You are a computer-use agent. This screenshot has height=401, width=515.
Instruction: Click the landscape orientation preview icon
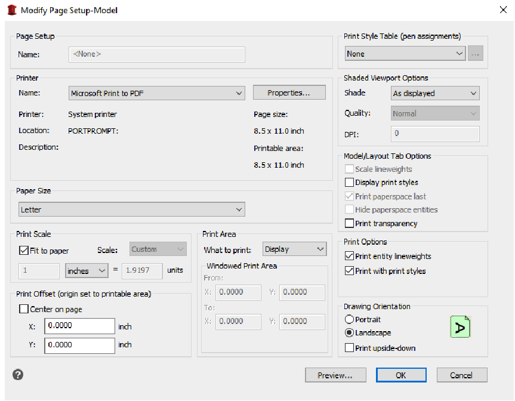(460, 326)
